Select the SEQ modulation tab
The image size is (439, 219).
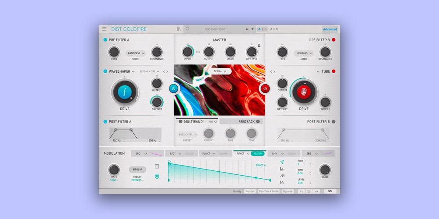(309, 154)
